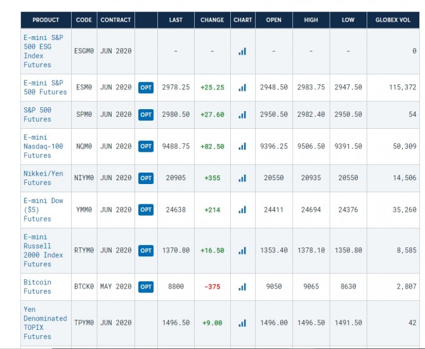This screenshot has width=425, height=349.
Task: Open chart icon for ESM0 row
Action: pyautogui.click(x=242, y=88)
